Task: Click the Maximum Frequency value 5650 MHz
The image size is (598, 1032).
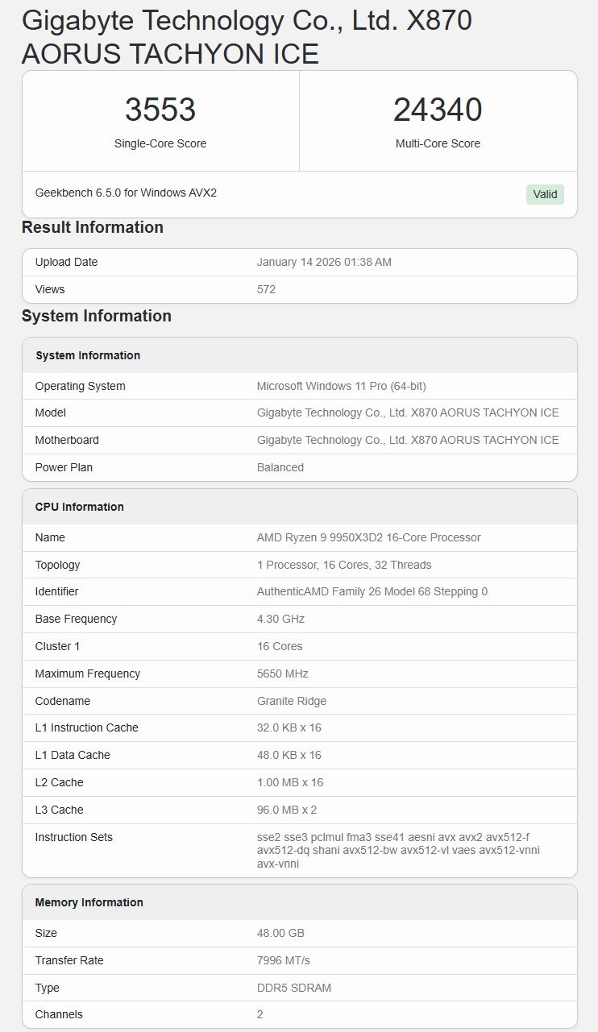Action: [283, 673]
